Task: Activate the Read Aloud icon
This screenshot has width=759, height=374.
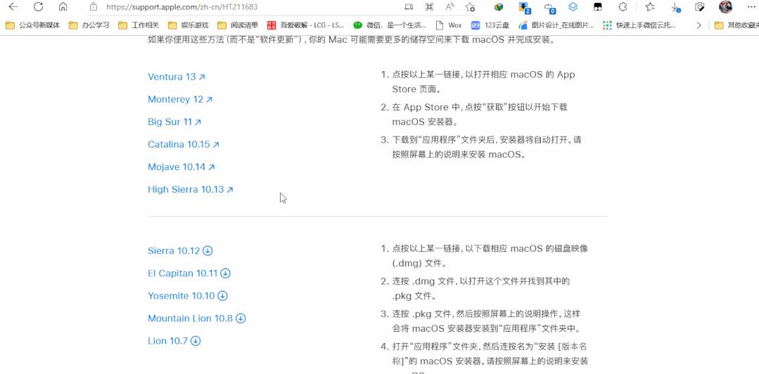Action: (x=449, y=7)
